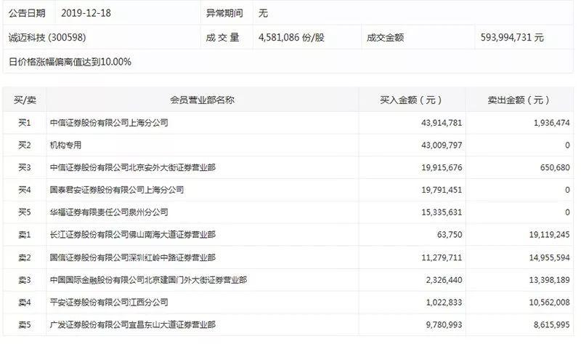
Task: Click the 卖出金额（元）column header
Action: point(519,100)
